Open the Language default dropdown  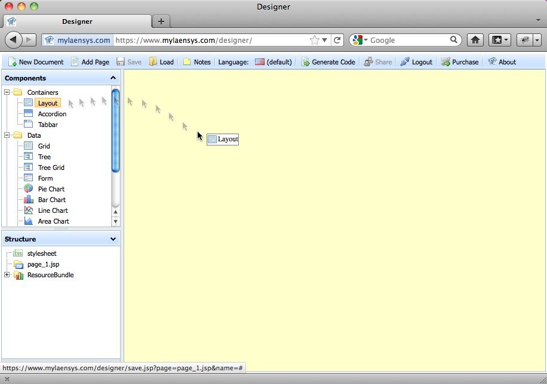pyautogui.click(x=273, y=61)
